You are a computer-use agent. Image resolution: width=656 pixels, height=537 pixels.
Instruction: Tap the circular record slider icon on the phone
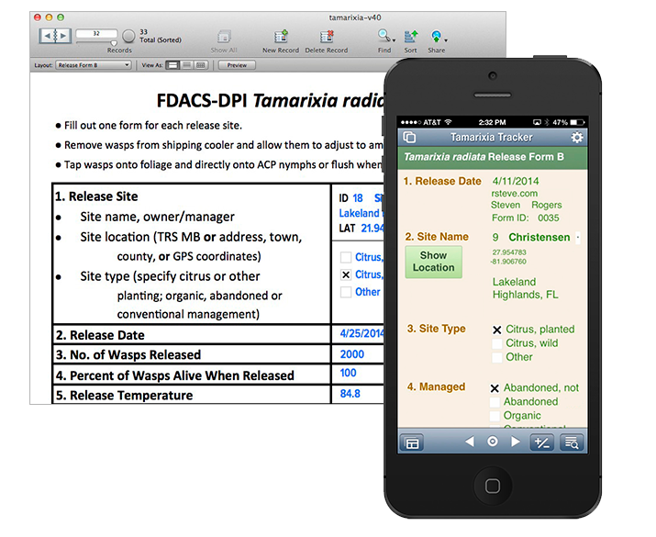pos(493,442)
